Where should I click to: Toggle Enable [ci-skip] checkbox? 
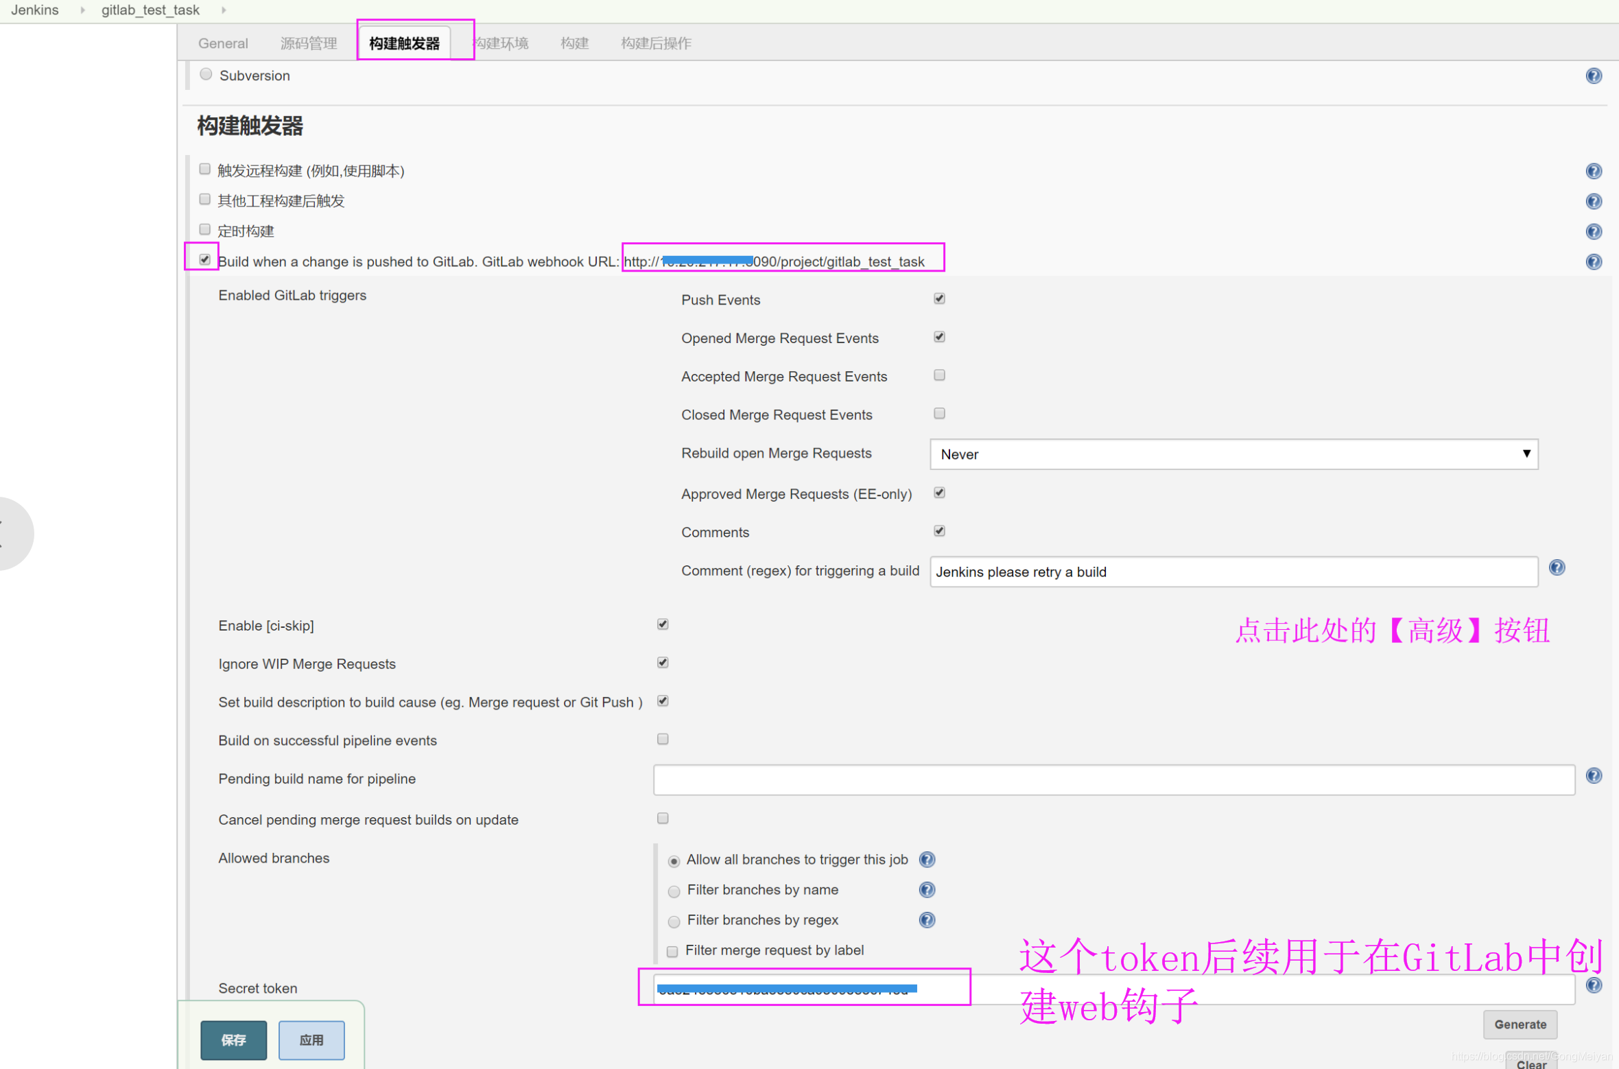[x=663, y=624]
